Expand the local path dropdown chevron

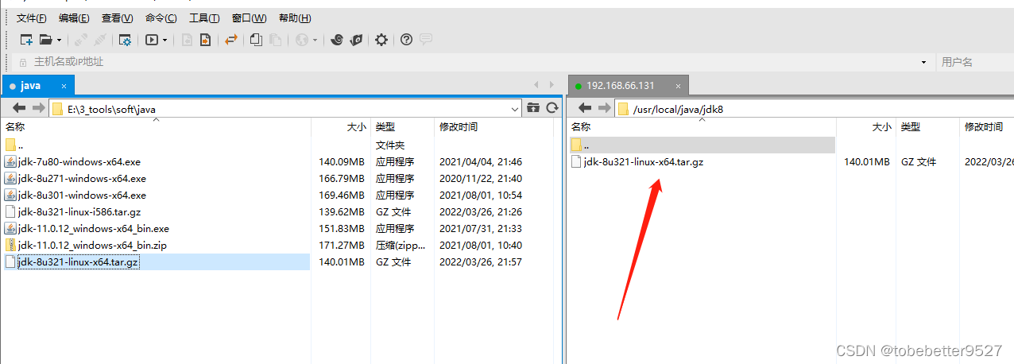point(514,109)
